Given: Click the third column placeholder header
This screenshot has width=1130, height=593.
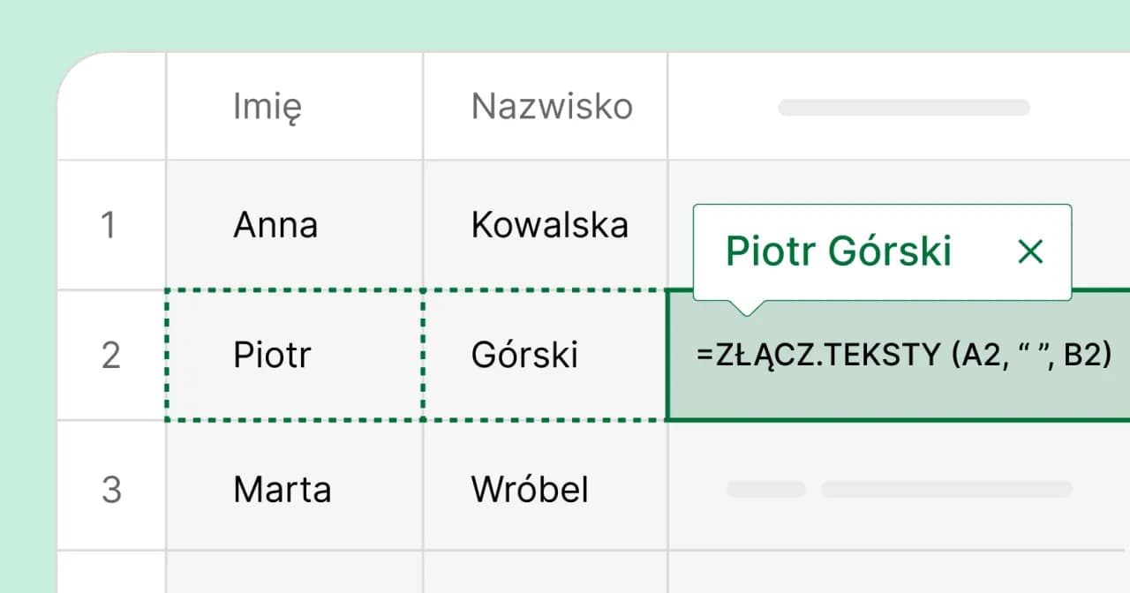Looking at the screenshot, I should pyautogui.click(x=903, y=108).
